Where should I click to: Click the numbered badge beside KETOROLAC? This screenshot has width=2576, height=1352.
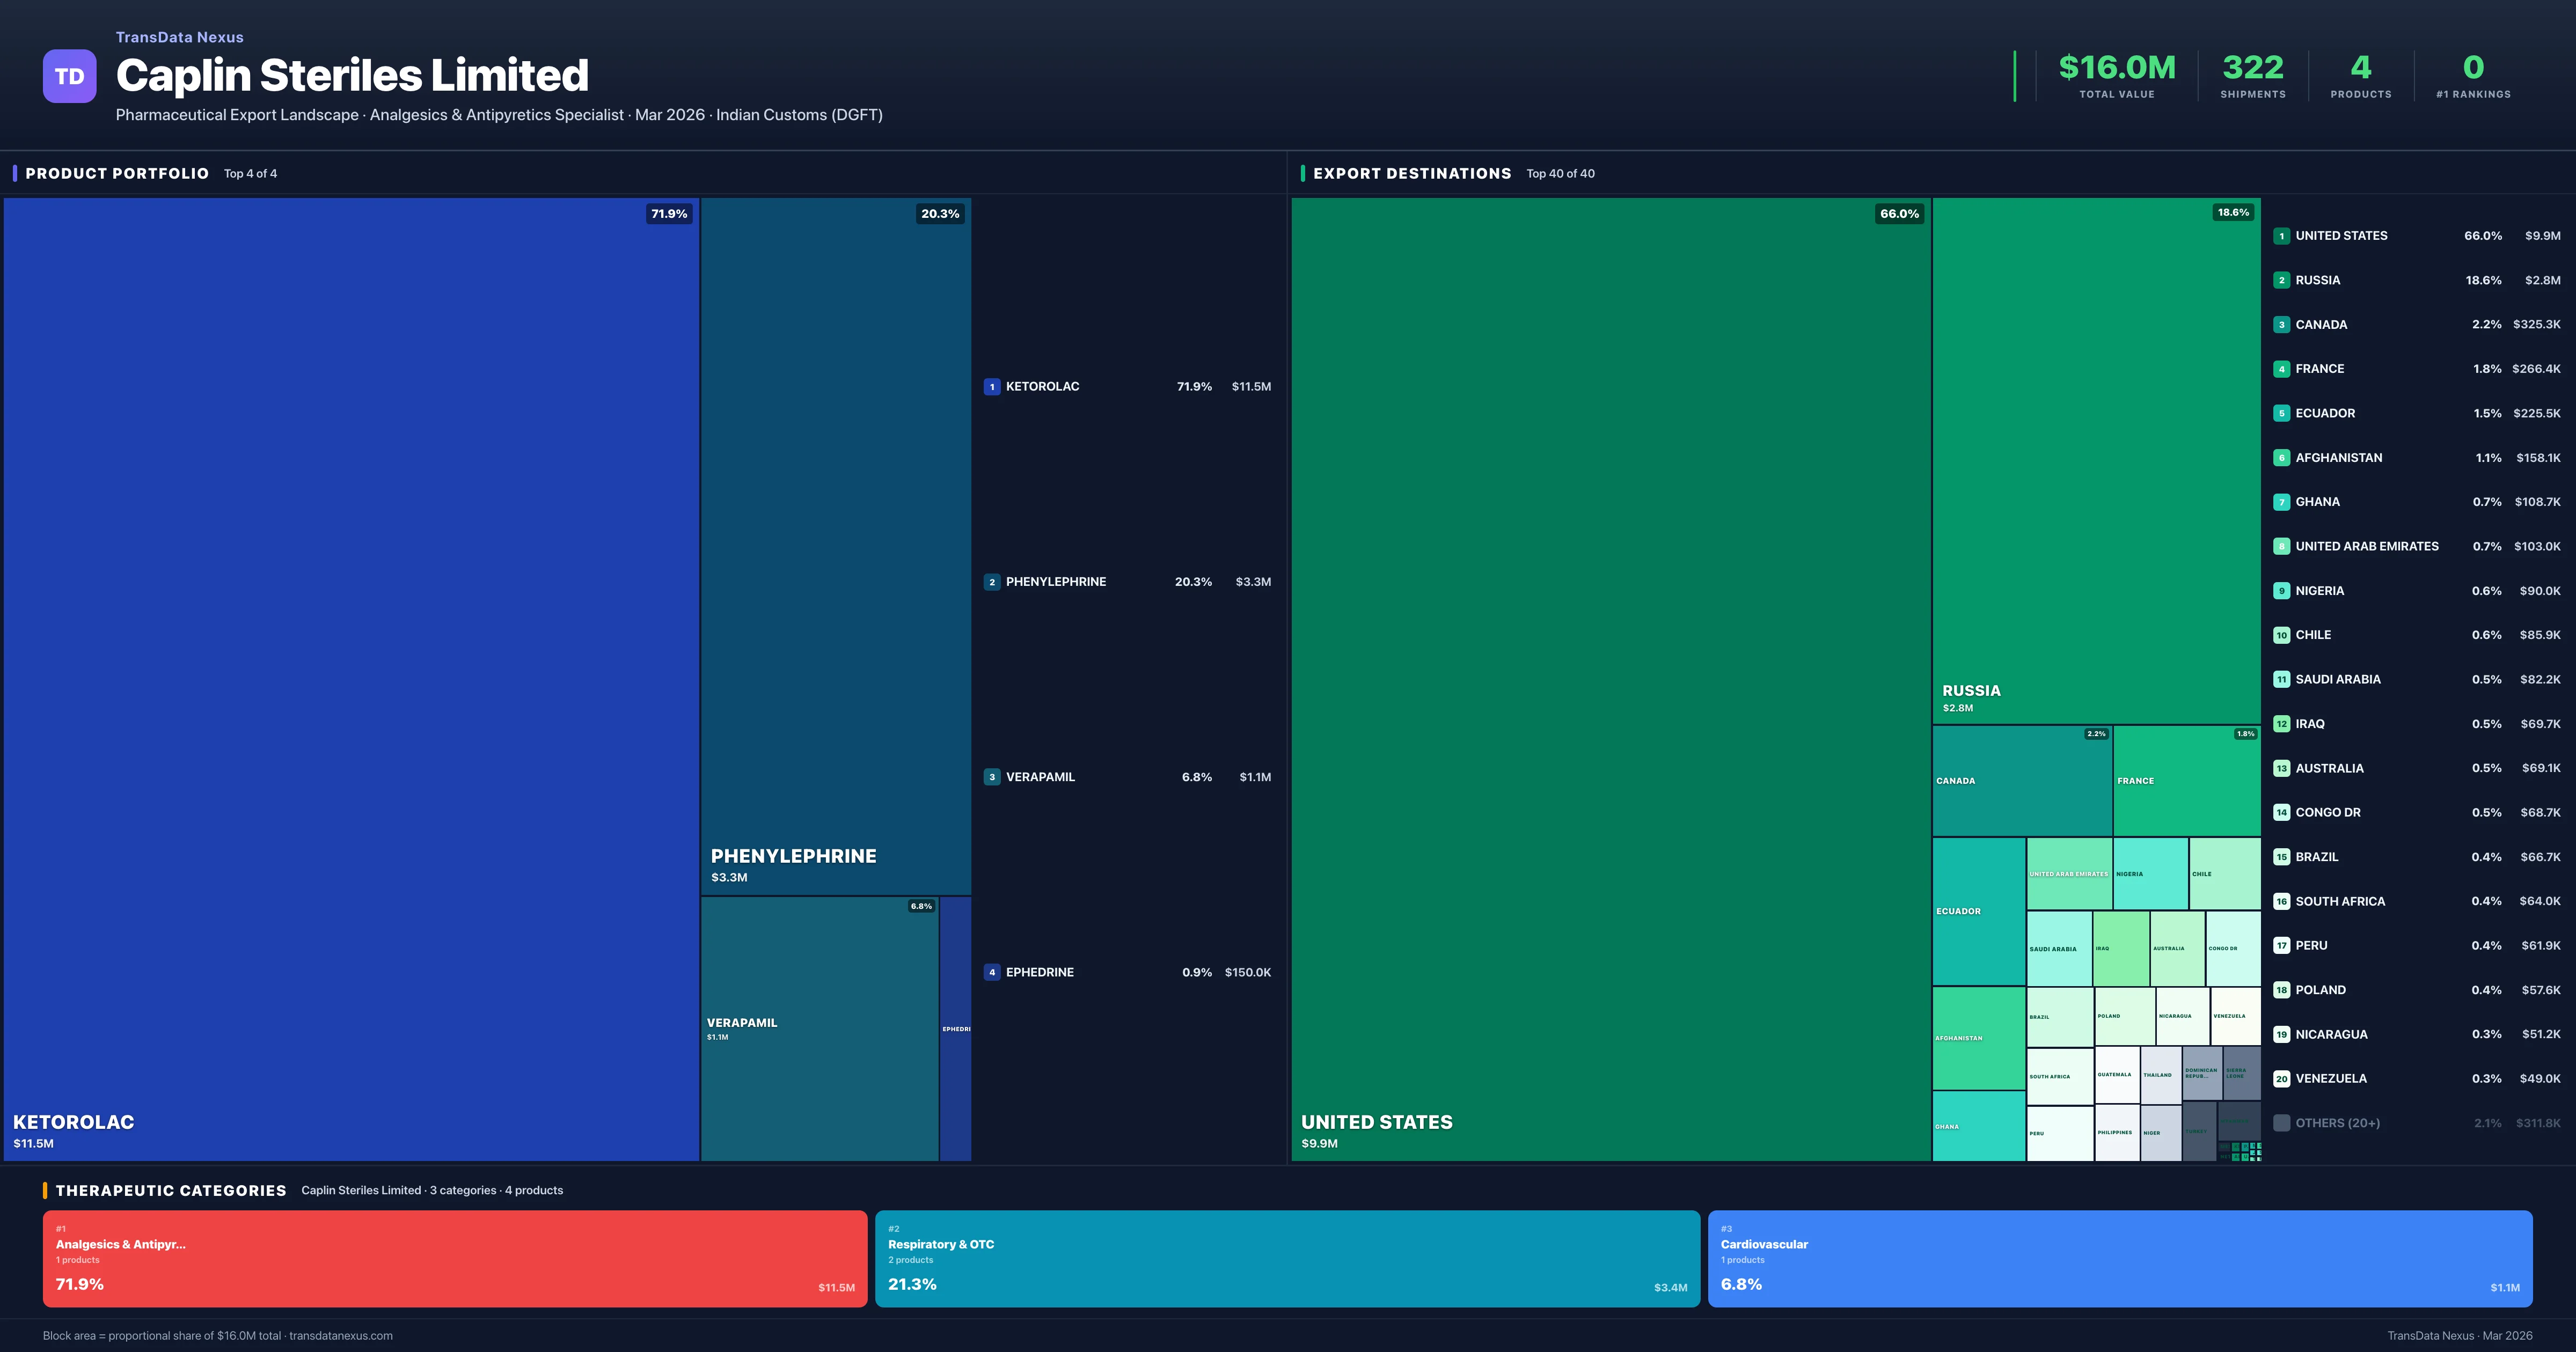coord(991,386)
